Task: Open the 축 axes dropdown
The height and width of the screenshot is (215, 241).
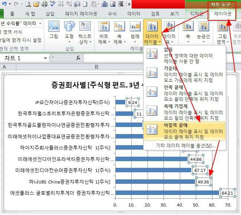Action: click(x=188, y=32)
